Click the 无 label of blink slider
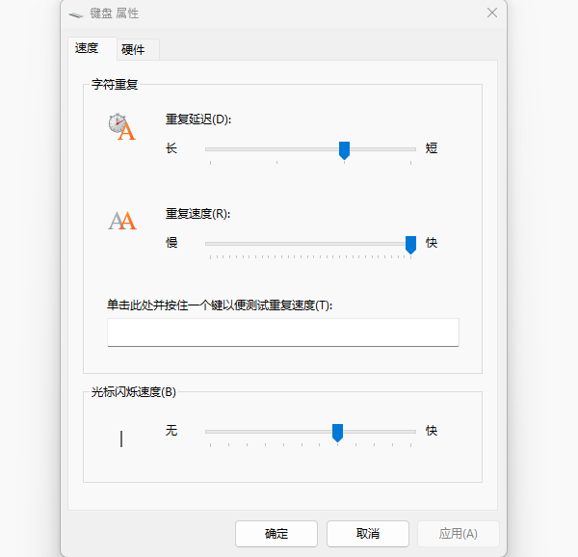The width and height of the screenshot is (578, 557). (x=171, y=431)
